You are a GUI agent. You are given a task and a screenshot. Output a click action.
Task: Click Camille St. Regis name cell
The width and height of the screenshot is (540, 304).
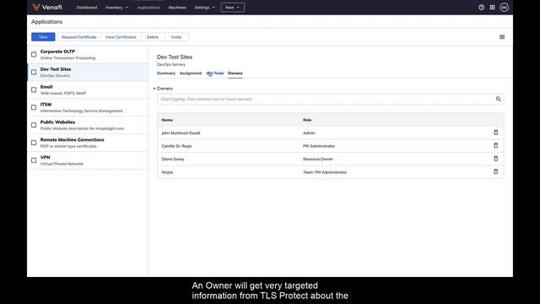(176, 146)
